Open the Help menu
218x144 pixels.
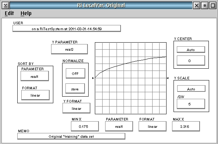click(26, 13)
